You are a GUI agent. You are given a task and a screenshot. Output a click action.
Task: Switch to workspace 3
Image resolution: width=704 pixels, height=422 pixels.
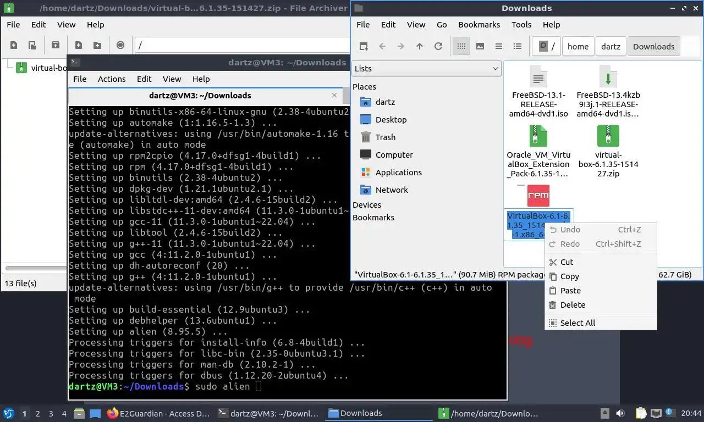pos(51,414)
